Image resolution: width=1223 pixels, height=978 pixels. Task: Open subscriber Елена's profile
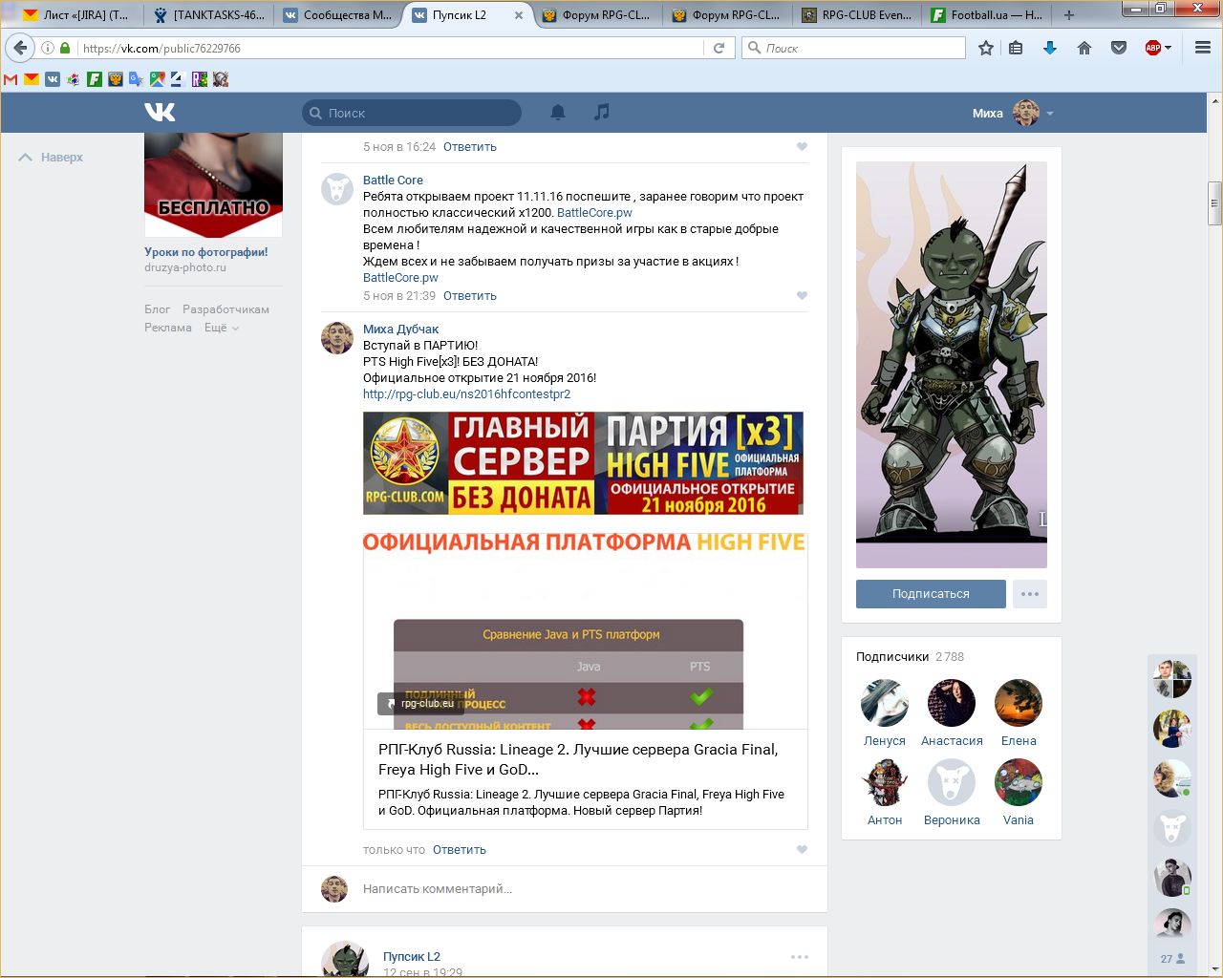[1019, 741]
